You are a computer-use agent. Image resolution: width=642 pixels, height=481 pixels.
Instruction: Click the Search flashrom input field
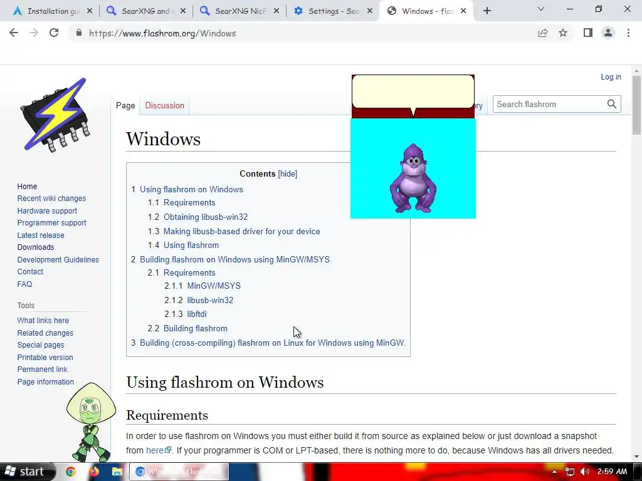550,105
